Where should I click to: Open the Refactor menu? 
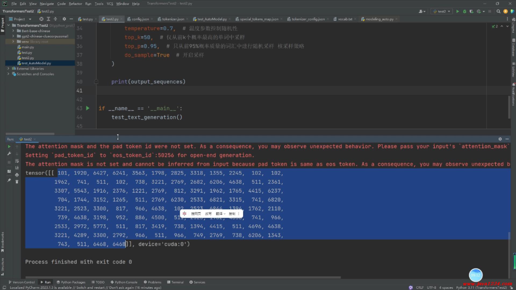75,4
